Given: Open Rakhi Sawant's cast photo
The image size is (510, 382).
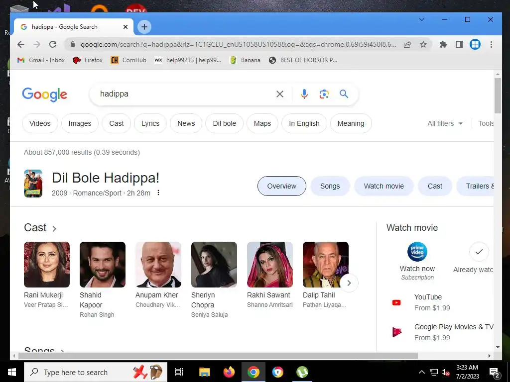Looking at the screenshot, I should [270, 265].
